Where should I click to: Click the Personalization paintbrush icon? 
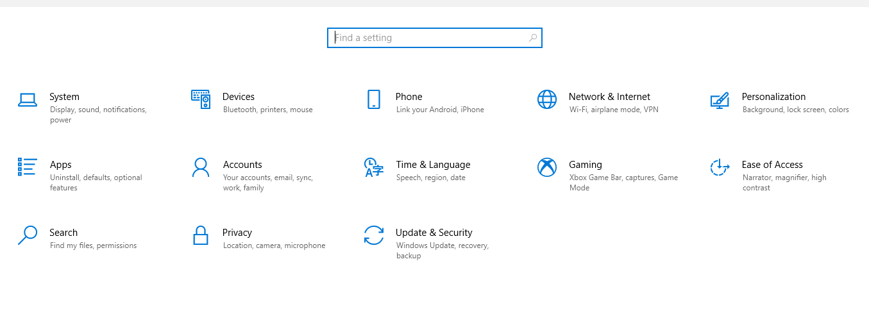pos(720,100)
